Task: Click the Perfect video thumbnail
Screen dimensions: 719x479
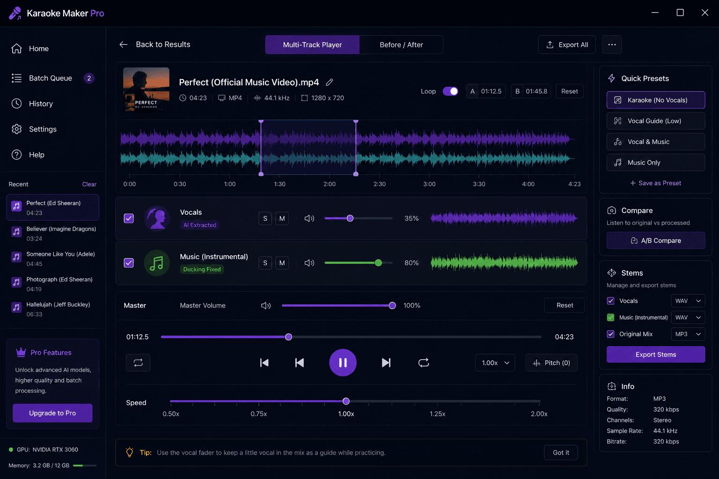Action: point(146,89)
